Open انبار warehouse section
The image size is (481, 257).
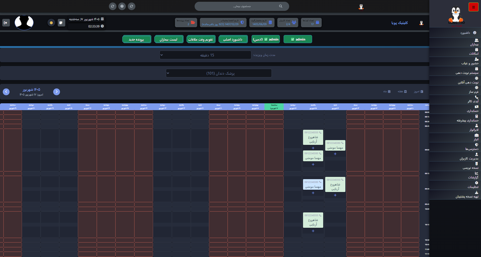455,138
